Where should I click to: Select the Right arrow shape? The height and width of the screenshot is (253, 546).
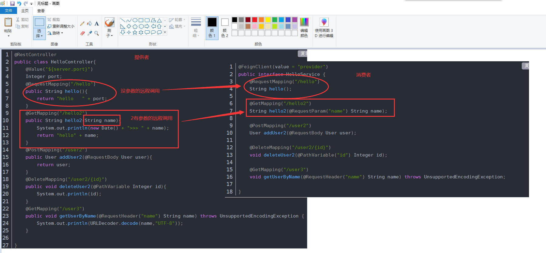click(147, 26)
